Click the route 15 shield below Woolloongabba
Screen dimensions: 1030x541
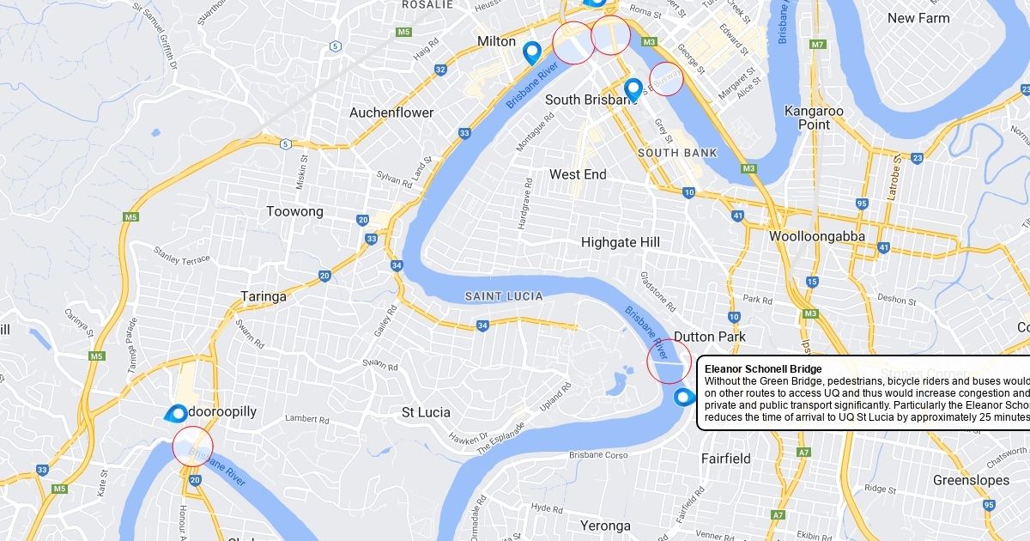pyautogui.click(x=812, y=282)
